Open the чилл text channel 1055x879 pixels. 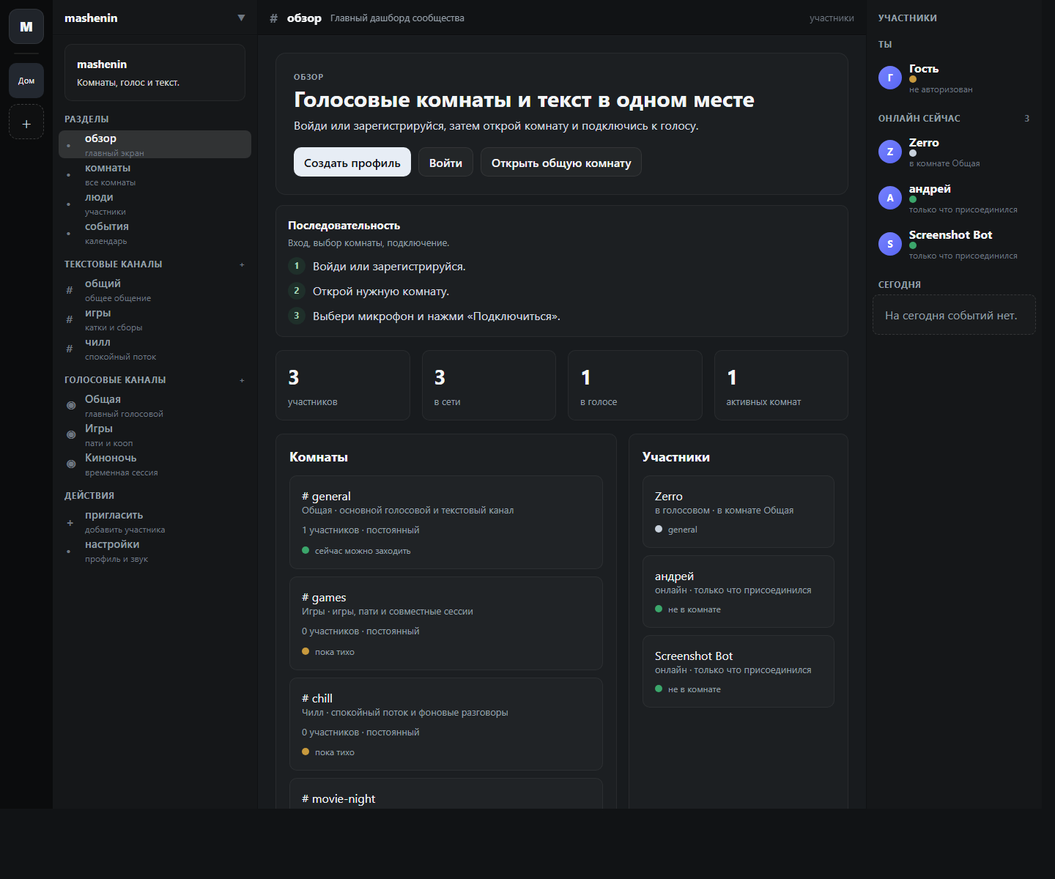(x=155, y=349)
